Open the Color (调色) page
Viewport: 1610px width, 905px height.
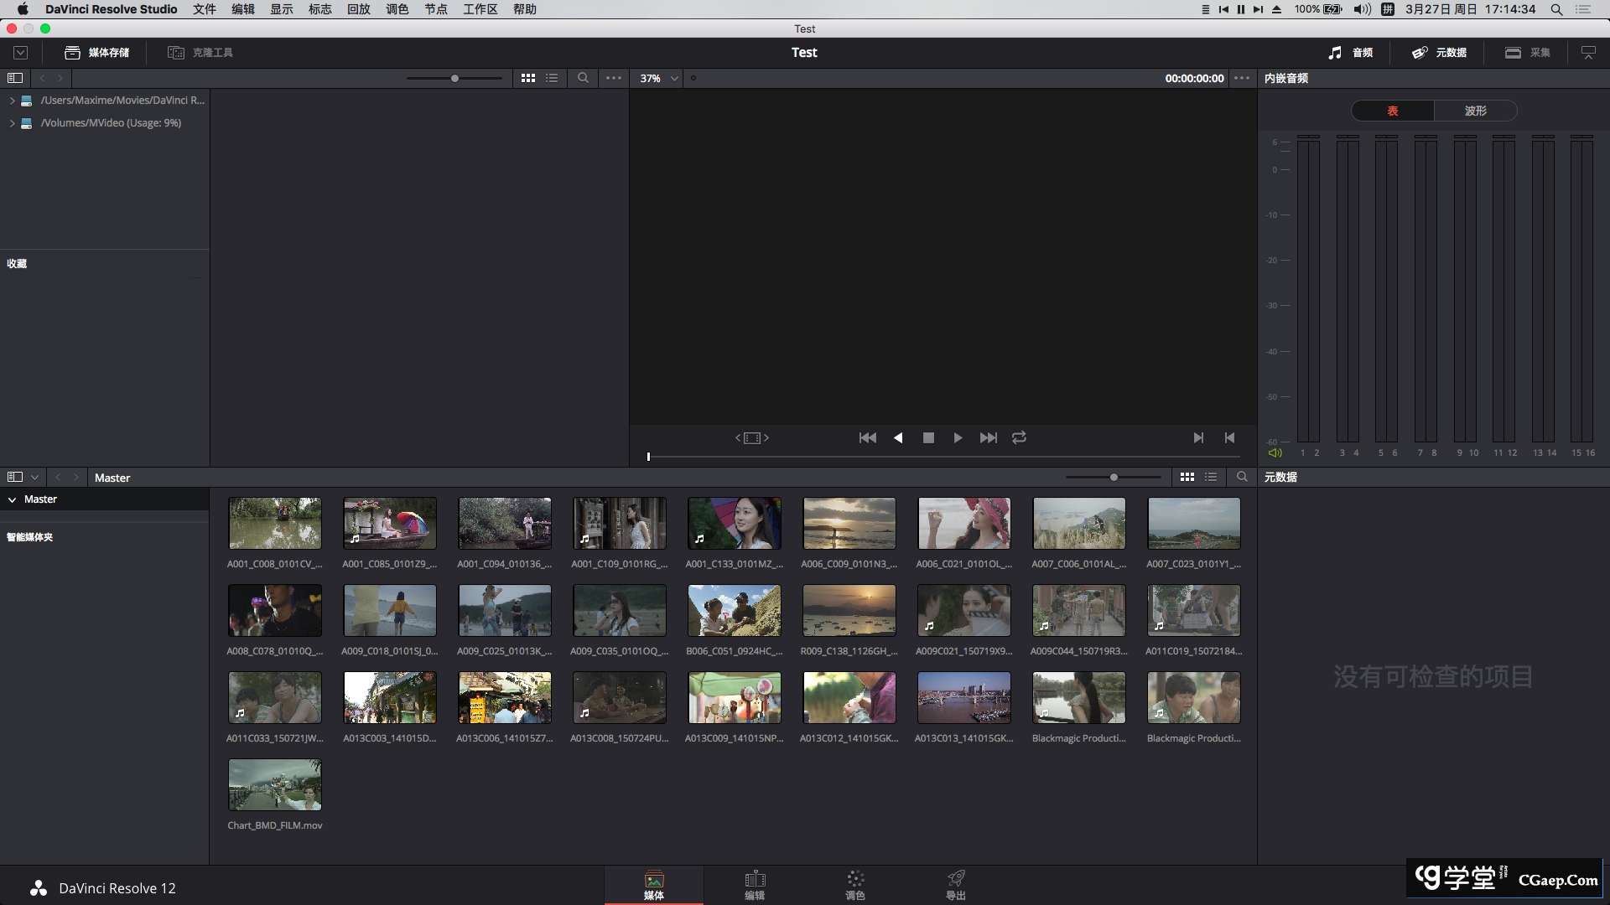(854, 884)
